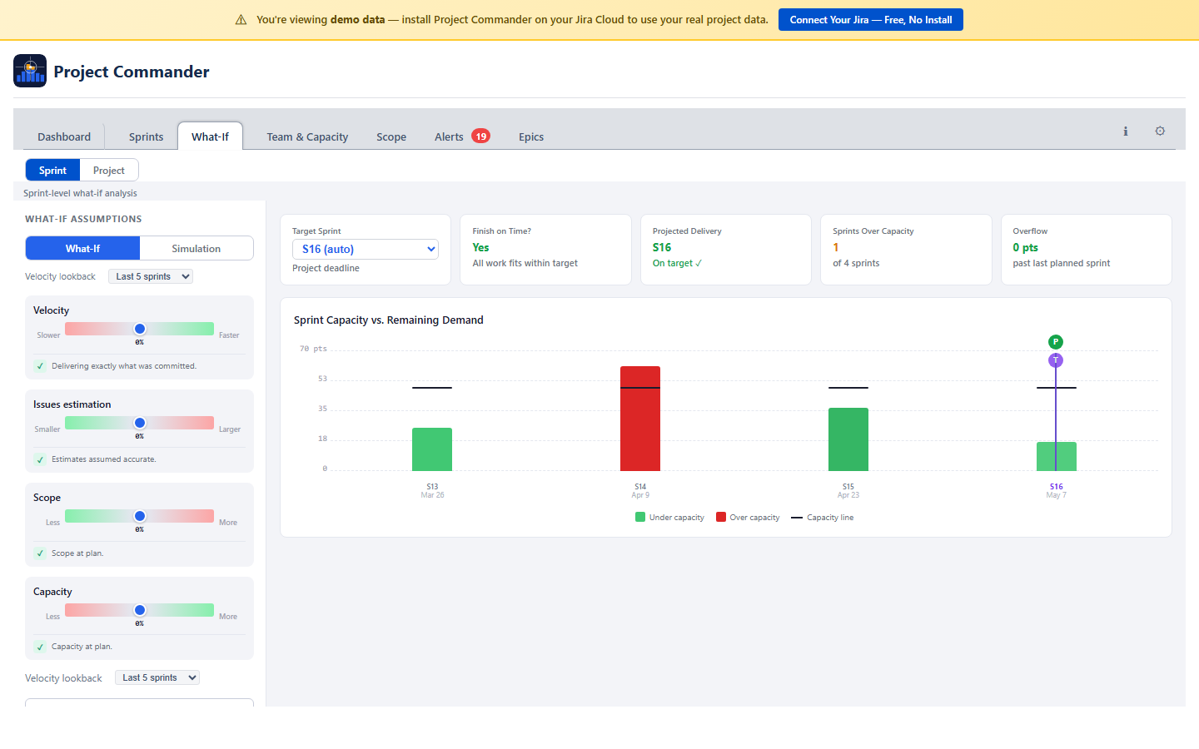Click Connect Your Jira button
1199x749 pixels.
click(x=870, y=20)
